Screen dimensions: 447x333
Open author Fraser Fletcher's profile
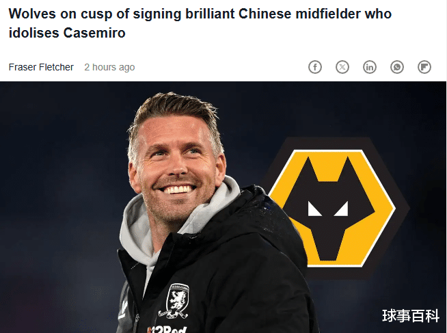(x=42, y=67)
